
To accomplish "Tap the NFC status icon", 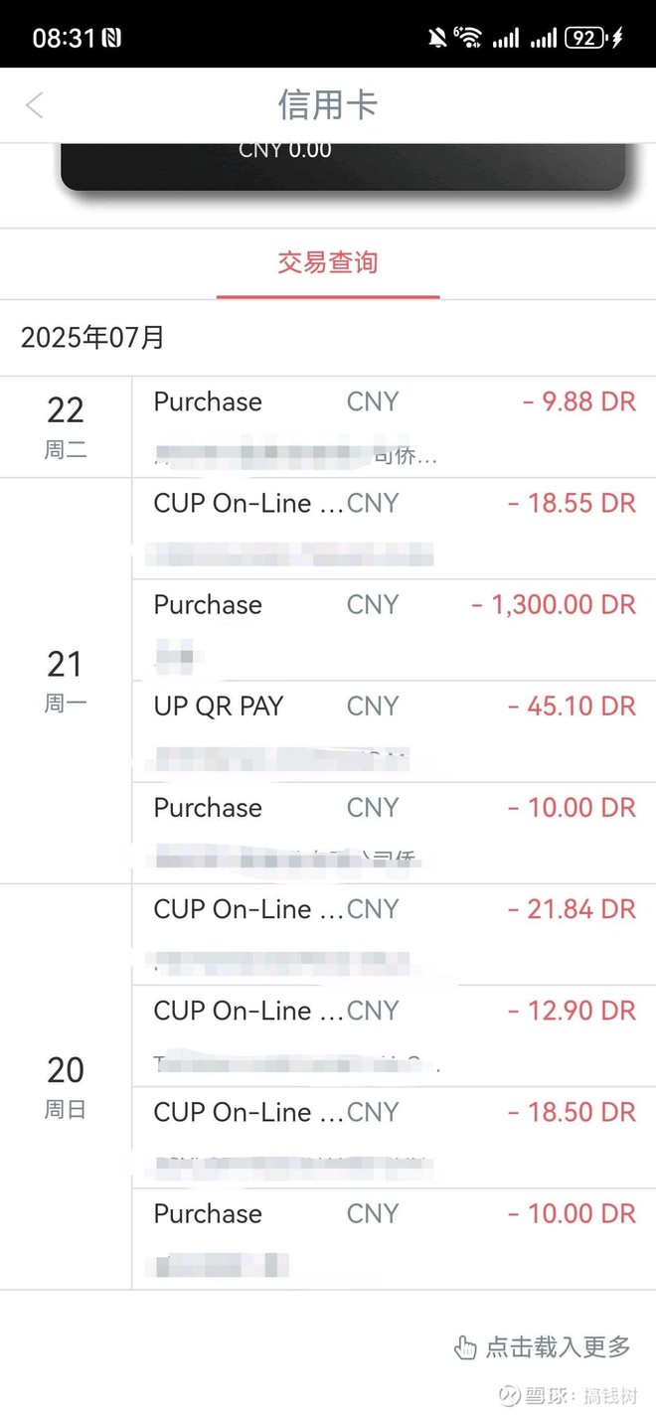I will 111,38.
